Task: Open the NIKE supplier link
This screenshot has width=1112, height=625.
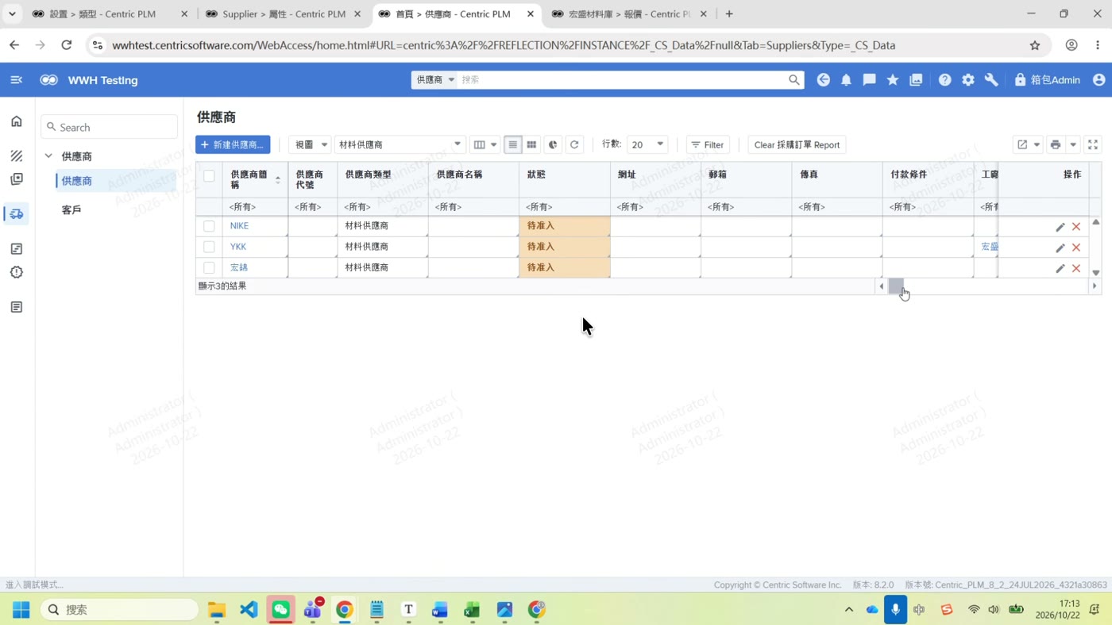Action: tap(239, 226)
